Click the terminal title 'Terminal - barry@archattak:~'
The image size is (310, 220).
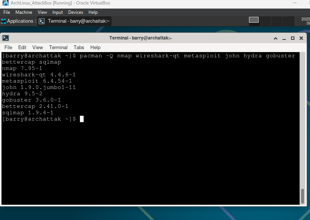[x=141, y=38]
